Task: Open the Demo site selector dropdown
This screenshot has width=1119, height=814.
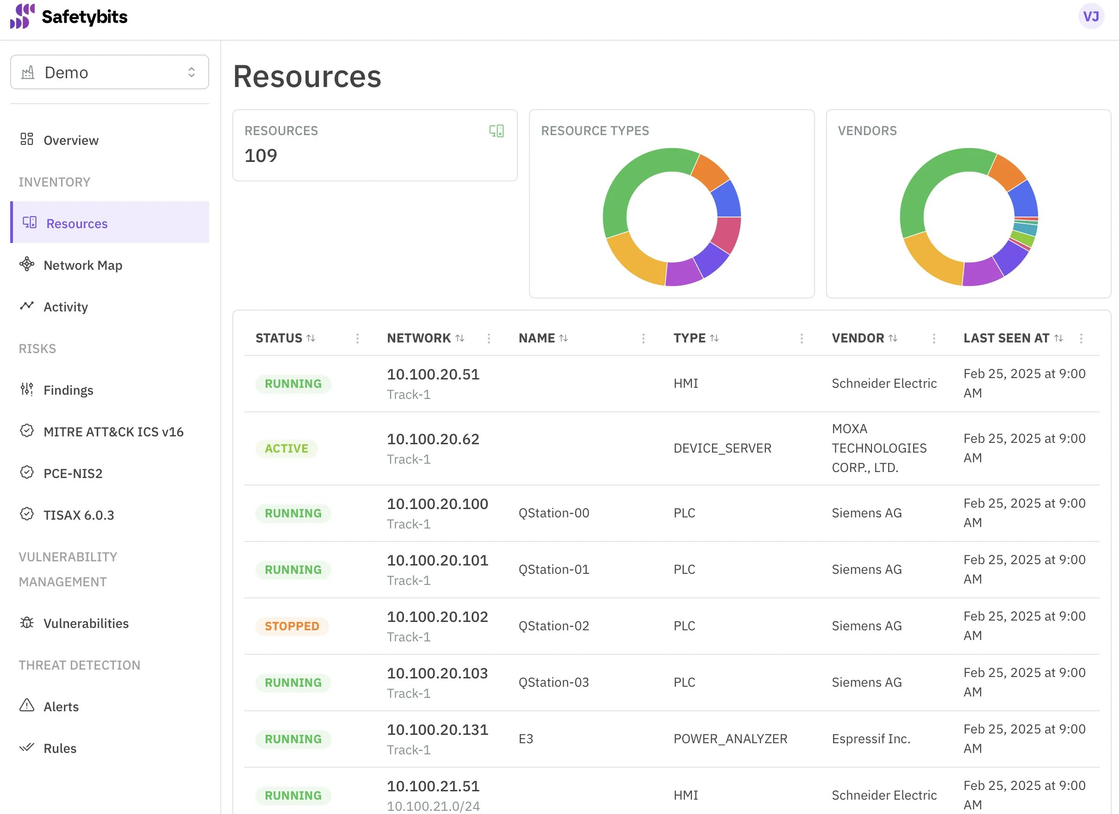Action: 110,73
